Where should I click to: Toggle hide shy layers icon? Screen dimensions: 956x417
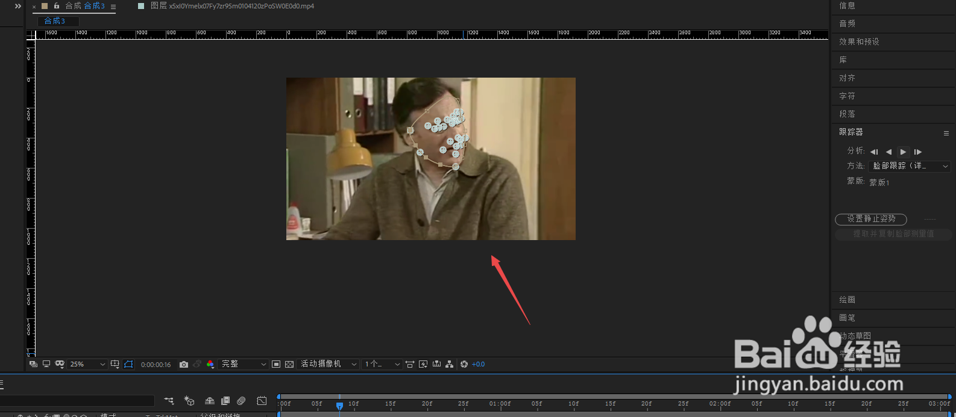coord(210,401)
